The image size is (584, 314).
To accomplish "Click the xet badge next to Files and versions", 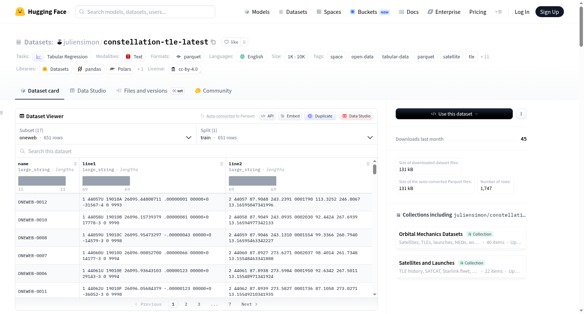I will point(178,91).
